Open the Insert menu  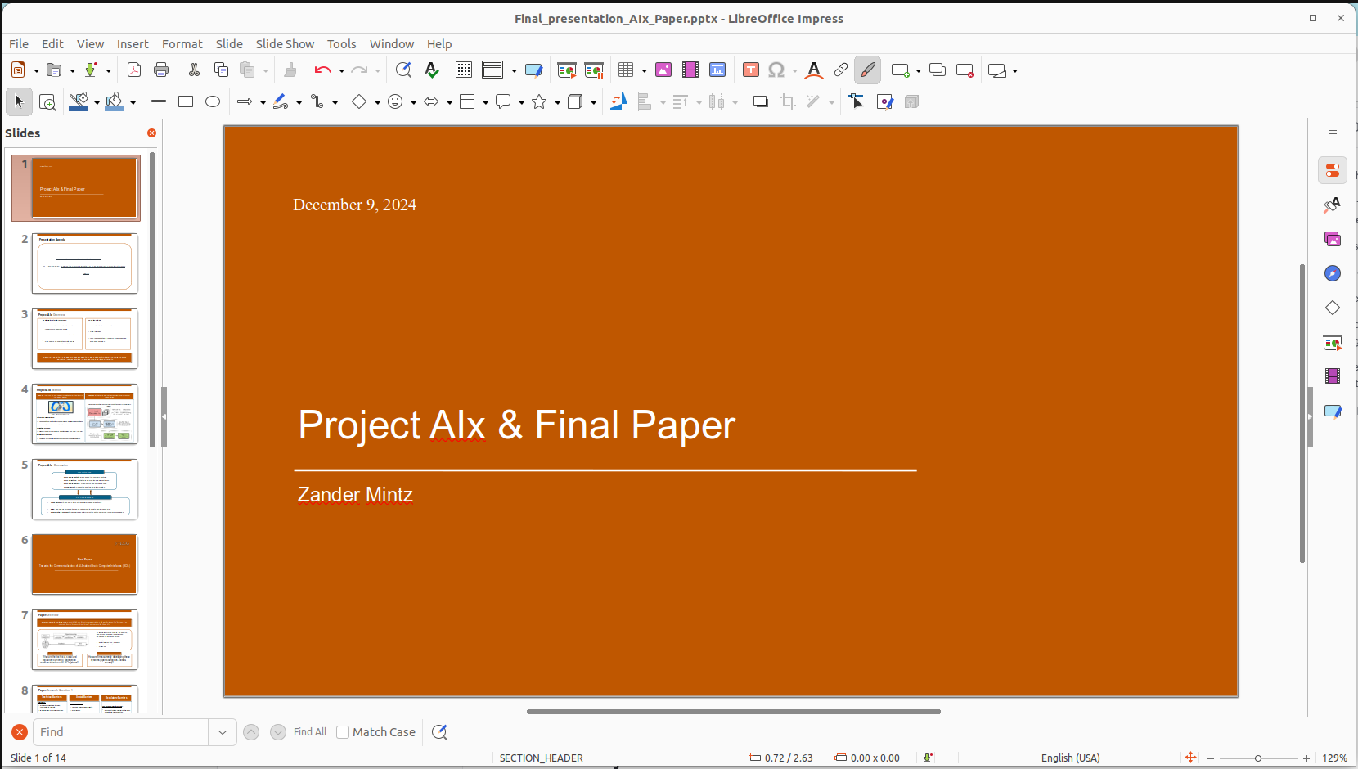click(x=133, y=44)
